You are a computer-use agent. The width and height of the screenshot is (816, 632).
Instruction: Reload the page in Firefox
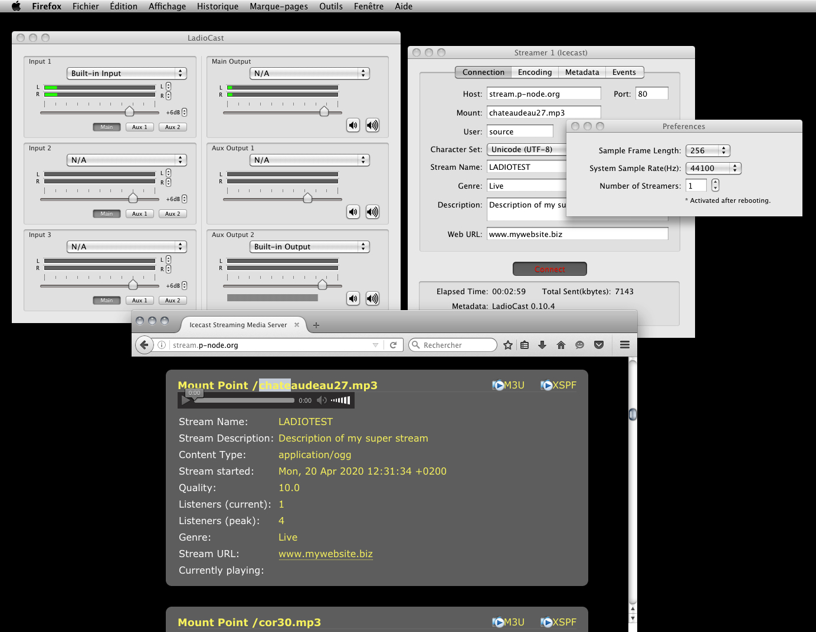tap(393, 345)
